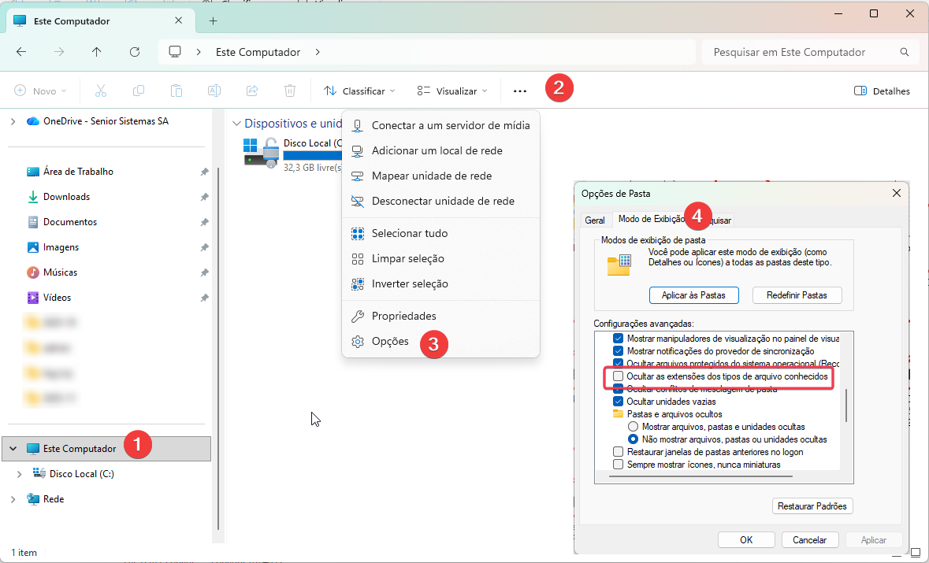
Task: Select 'Mostrar arquivos, pastas e unidades ocultas' radio
Action: [x=633, y=426]
